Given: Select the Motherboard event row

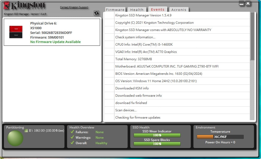Looking at the screenshot, I should tap(177, 66).
